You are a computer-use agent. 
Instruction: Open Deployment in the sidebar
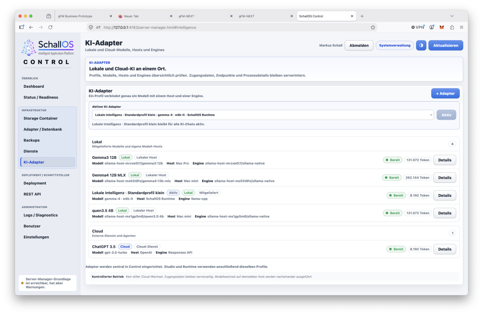point(47,183)
